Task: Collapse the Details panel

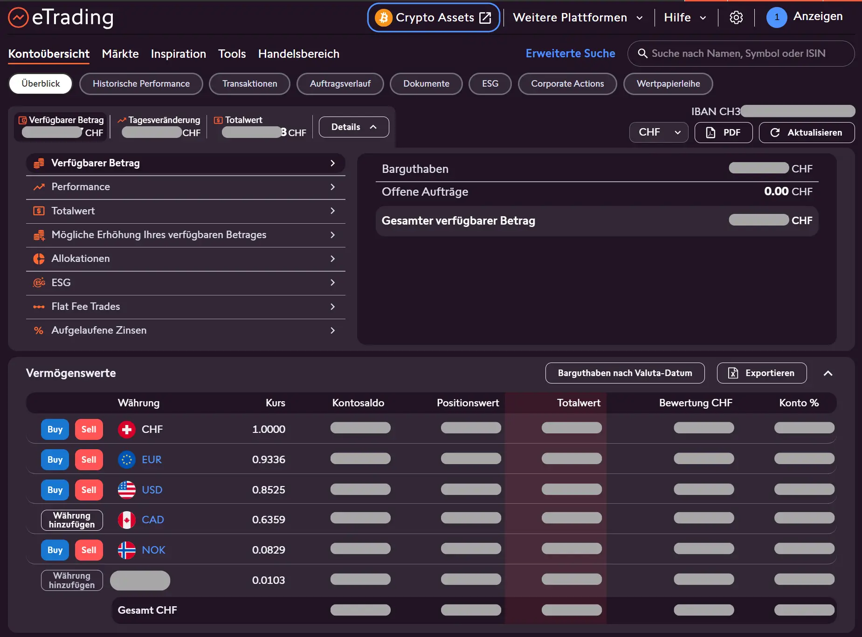Action: click(354, 127)
